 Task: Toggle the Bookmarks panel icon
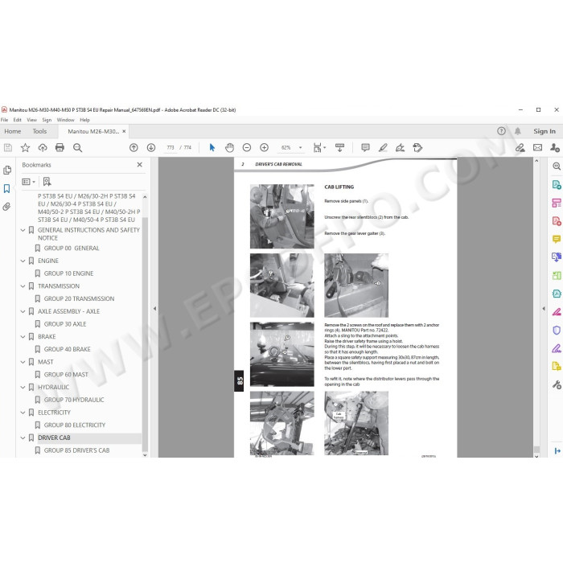pos(6,188)
